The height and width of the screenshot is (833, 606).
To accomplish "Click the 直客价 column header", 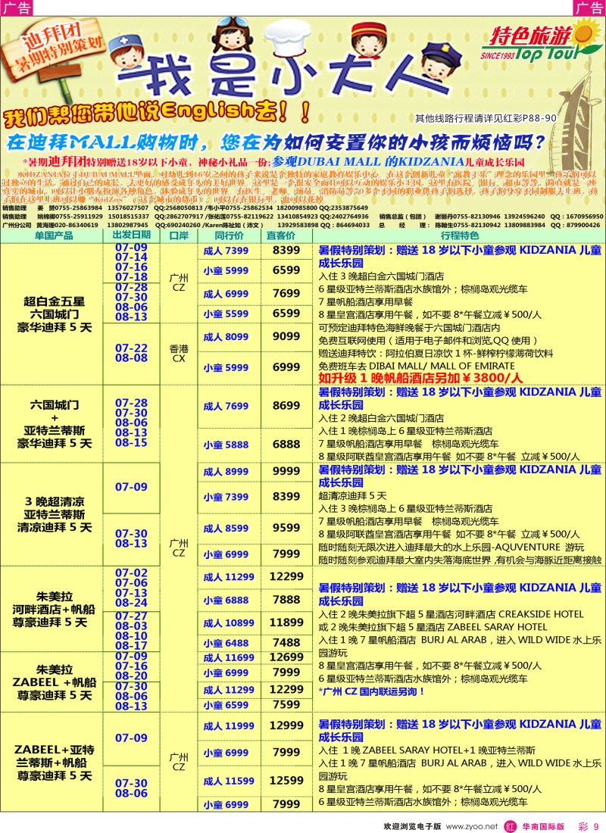I will click(281, 236).
